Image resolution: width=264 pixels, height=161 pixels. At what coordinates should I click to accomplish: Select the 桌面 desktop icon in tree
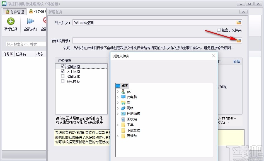click(x=118, y=86)
